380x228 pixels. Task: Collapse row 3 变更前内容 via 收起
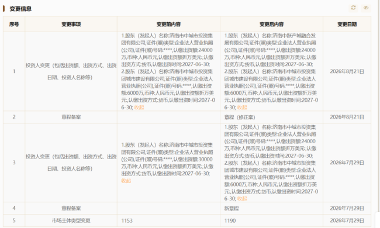(x=126, y=181)
